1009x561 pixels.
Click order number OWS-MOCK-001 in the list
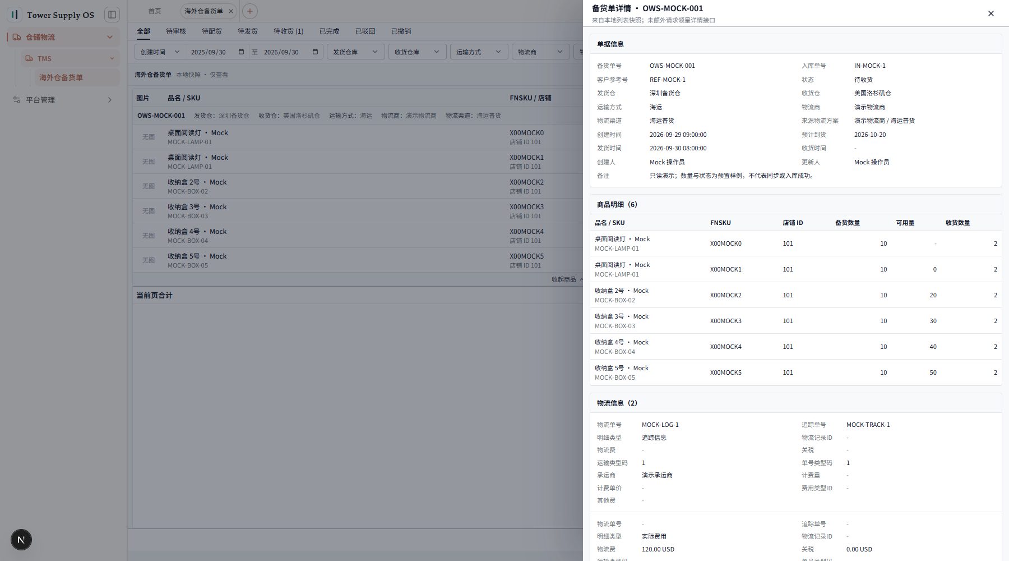[x=161, y=116]
